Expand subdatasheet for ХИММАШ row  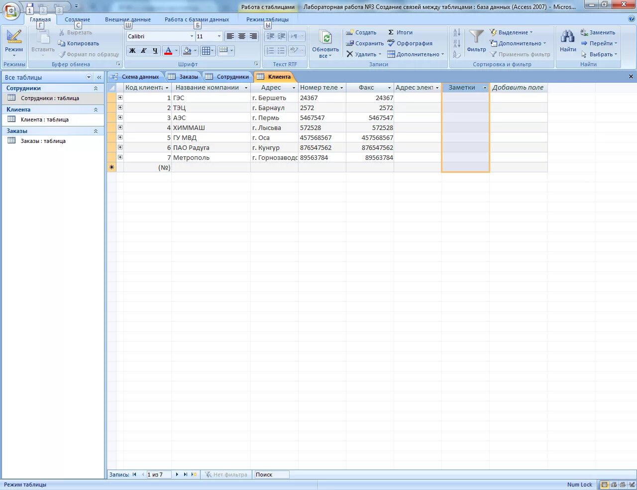coord(120,127)
